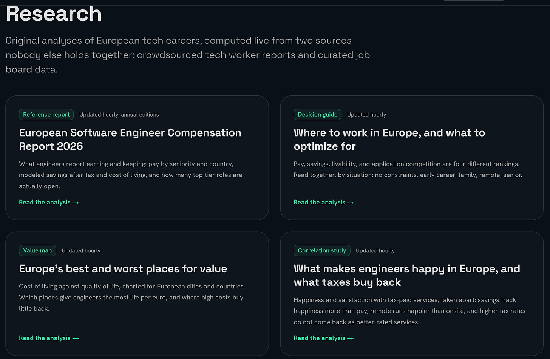
Task: Select the 'Correlation study' tag badge
Action: pos(322,250)
